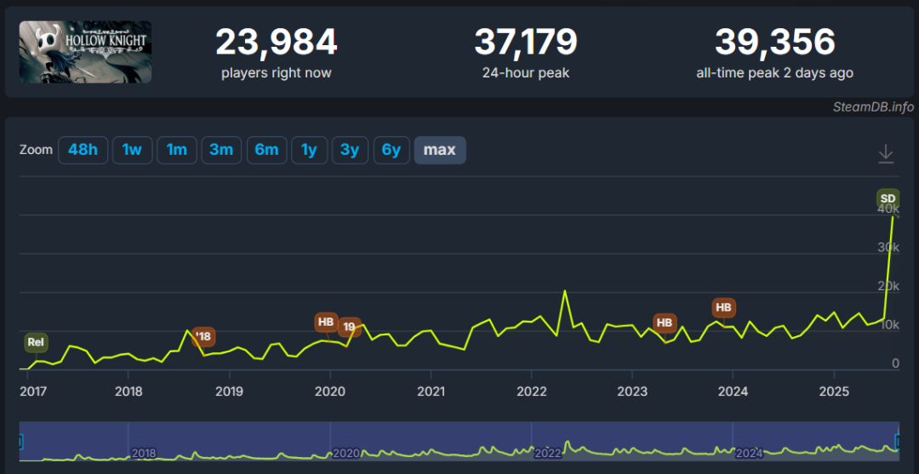Zoom chart to 3m range
This screenshot has height=474, width=919.
tap(221, 150)
